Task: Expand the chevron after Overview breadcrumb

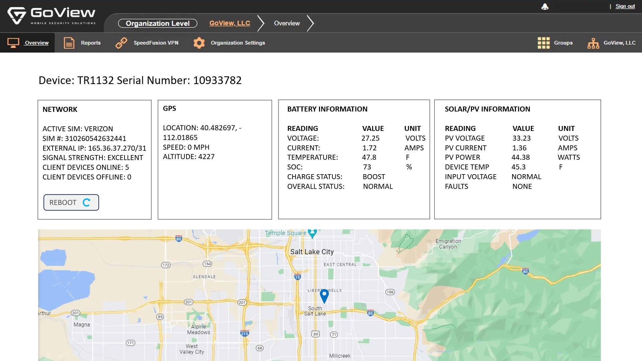Action: click(311, 23)
